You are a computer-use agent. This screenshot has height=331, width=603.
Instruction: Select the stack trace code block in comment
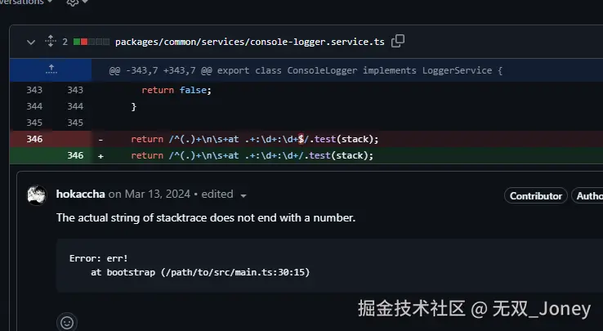[329, 266]
